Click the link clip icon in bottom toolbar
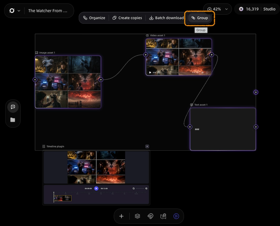280x226 pixels. [x=150, y=216]
